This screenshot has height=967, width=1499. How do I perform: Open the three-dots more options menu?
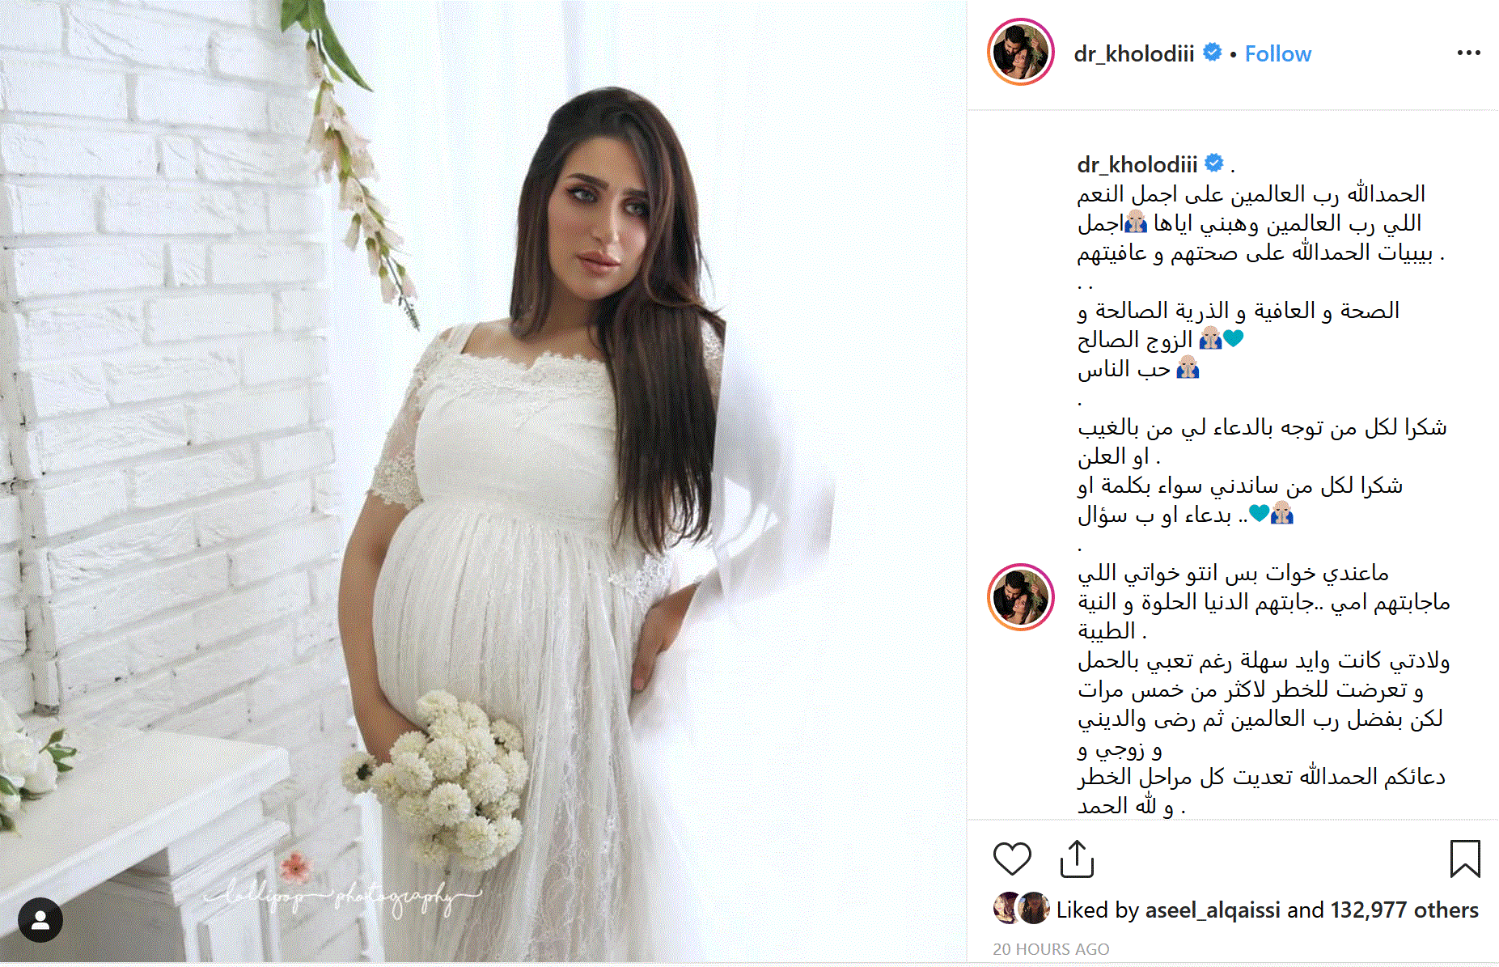[x=1468, y=53]
